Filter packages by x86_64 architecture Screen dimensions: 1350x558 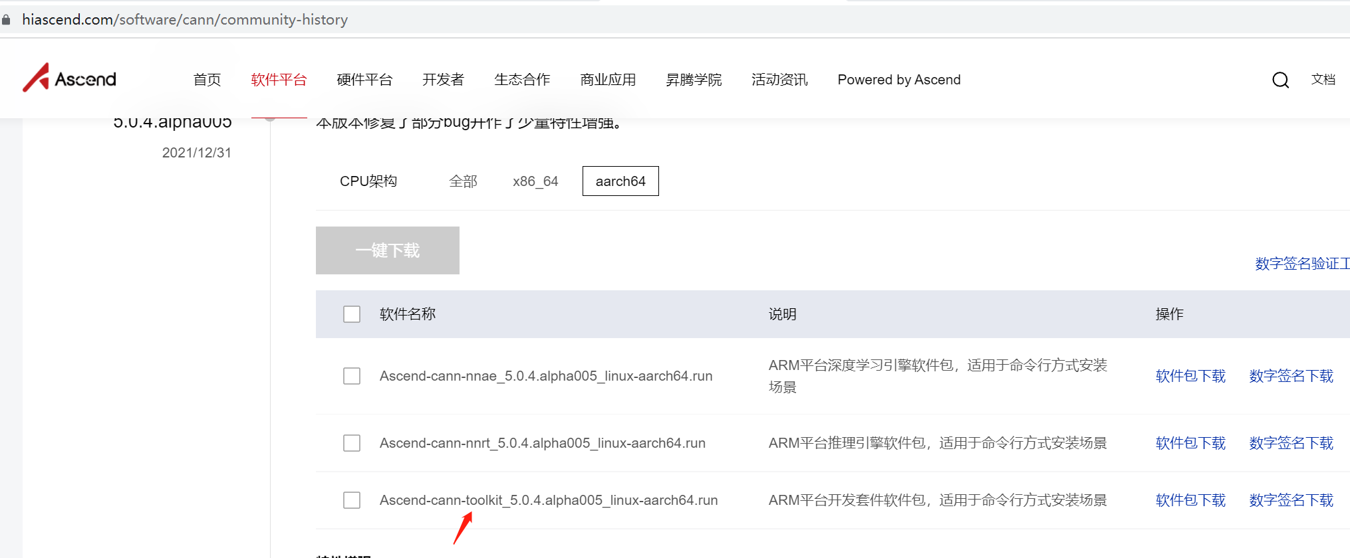click(x=535, y=181)
